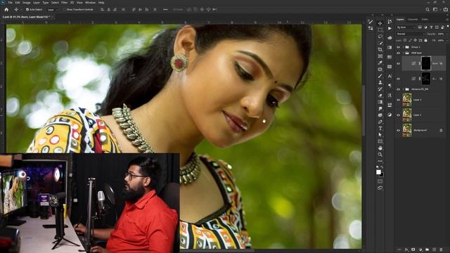450x253 pixels.
Task: Click the share button at top right
Action: pos(446,9)
